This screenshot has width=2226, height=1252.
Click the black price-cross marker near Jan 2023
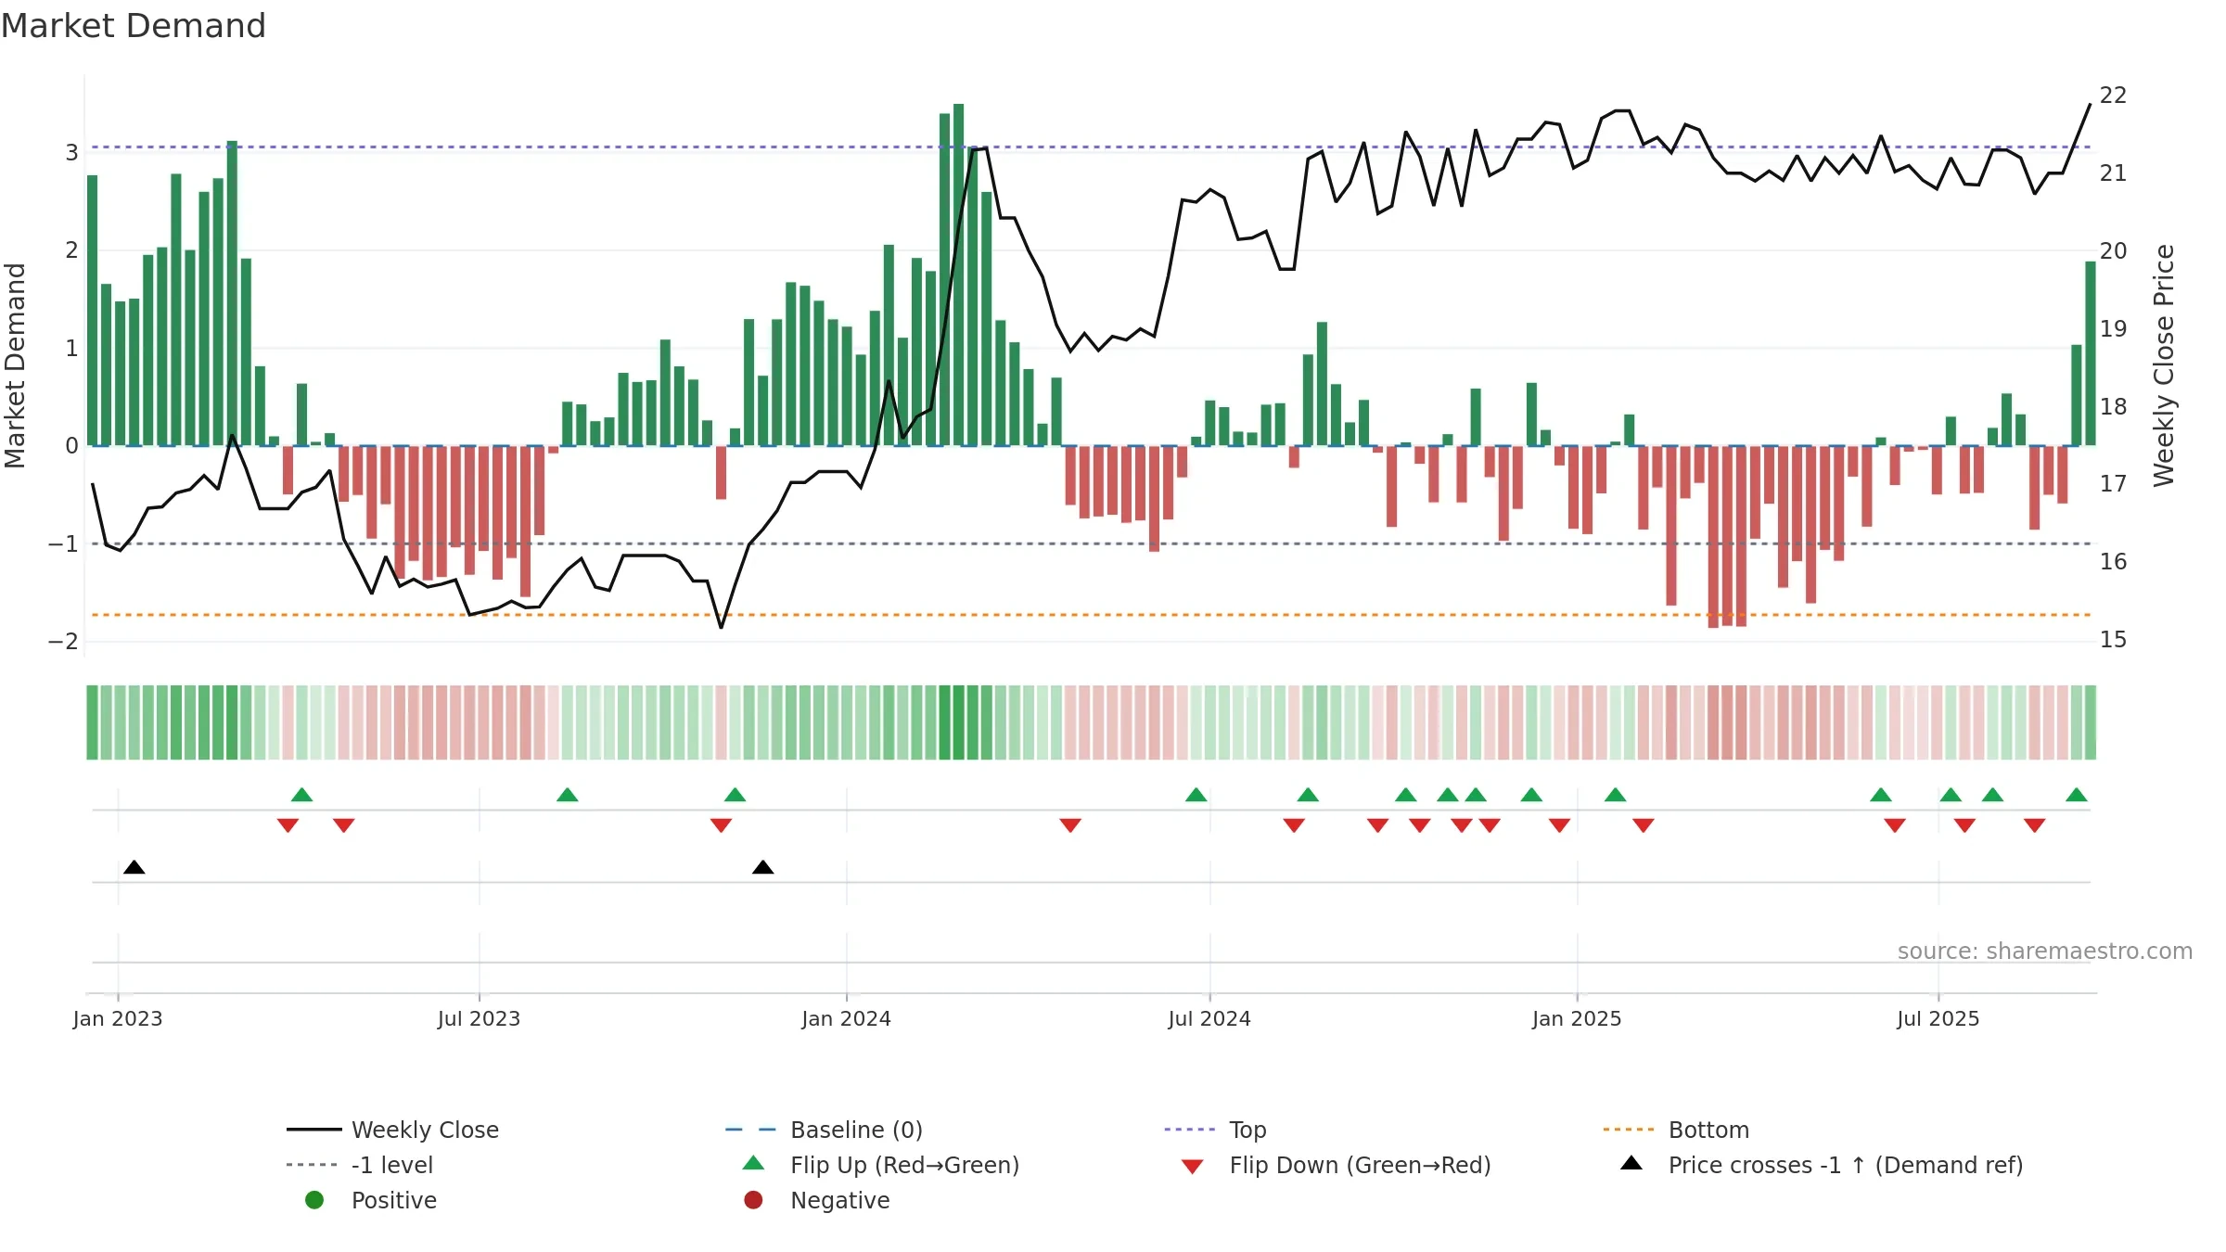point(134,867)
